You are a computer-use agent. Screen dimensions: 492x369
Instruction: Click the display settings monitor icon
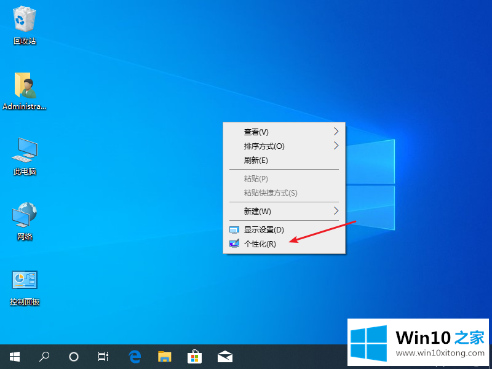[x=234, y=229]
